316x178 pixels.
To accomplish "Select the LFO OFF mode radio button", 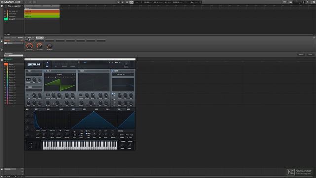I will click(x=79, y=135).
